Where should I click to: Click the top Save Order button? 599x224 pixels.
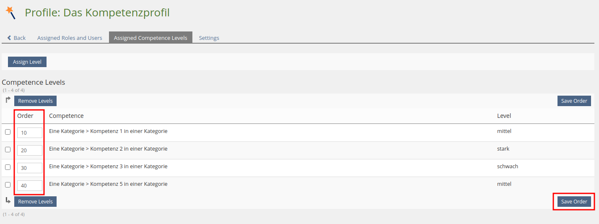[574, 101]
